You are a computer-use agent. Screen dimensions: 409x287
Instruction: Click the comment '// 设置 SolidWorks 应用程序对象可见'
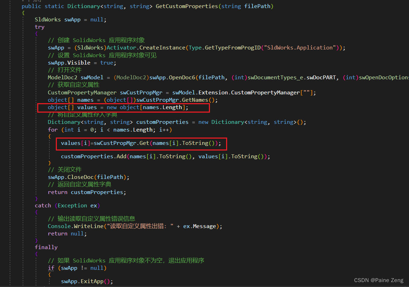[102, 55]
